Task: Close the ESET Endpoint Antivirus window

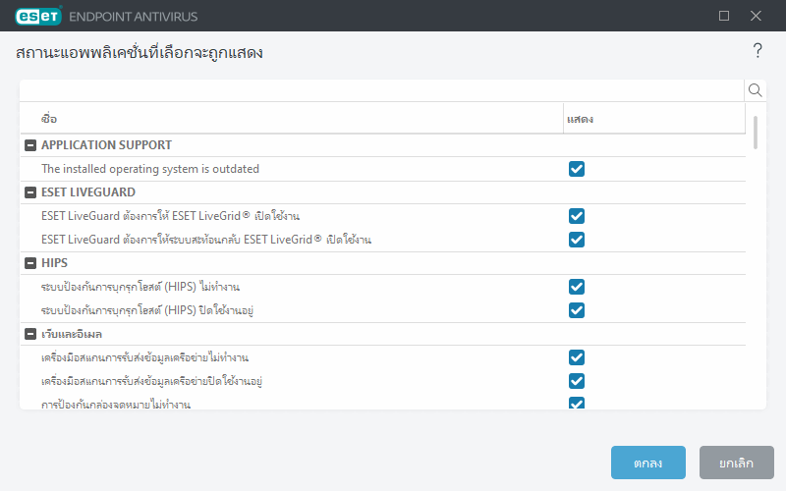Action: point(756,16)
